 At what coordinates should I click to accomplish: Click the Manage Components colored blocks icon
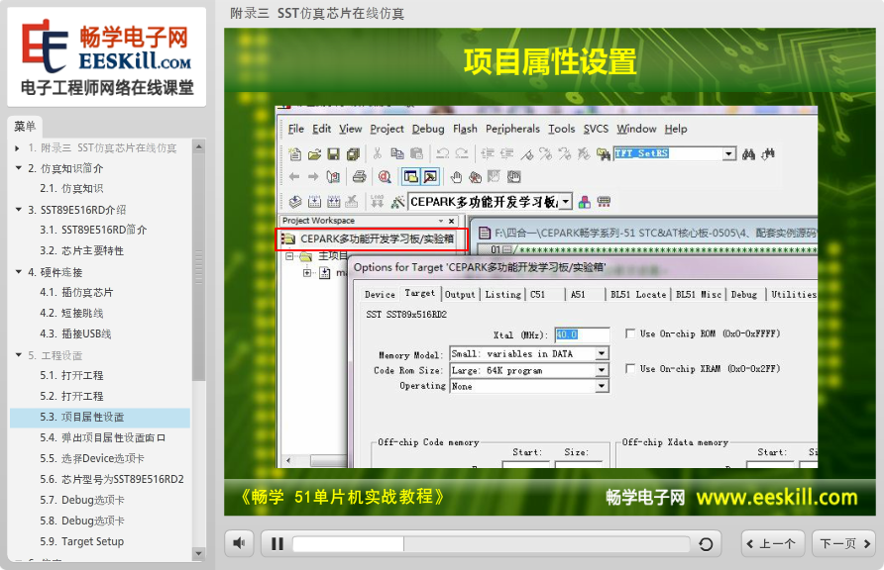click(585, 202)
